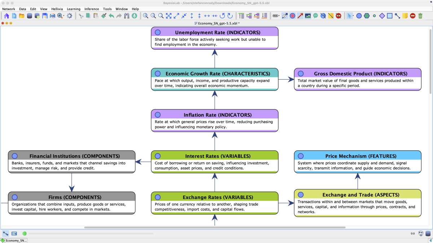Image resolution: width=433 pixels, height=243 pixels.
Task: Click the Firms (COMPONENTS) node title
Action: [x=75, y=197]
